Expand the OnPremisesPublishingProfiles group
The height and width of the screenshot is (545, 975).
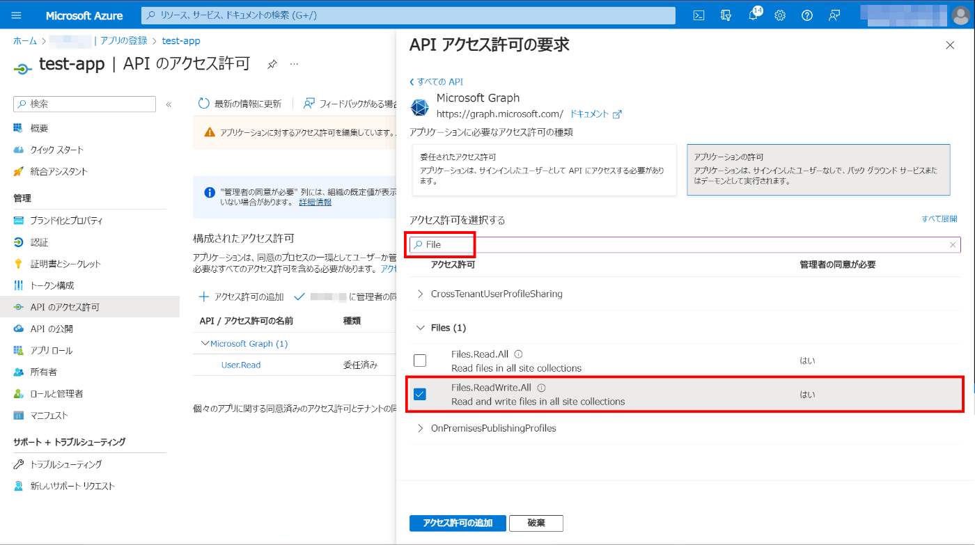coord(420,428)
